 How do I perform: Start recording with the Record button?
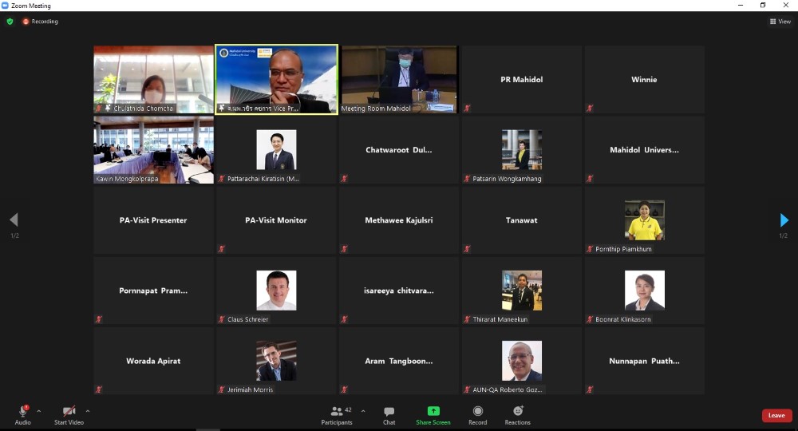(x=477, y=413)
